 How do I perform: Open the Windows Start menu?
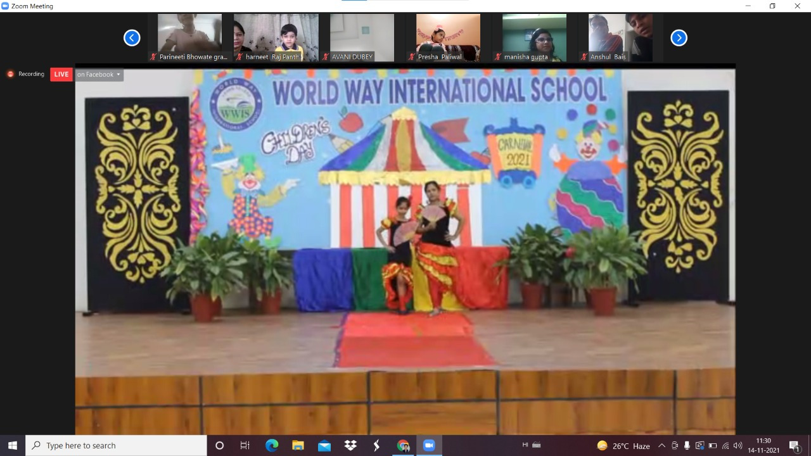[x=13, y=446]
